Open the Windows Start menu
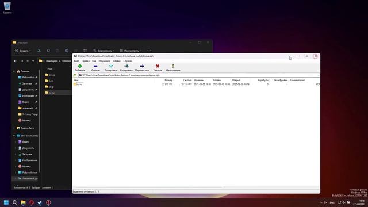Viewport: 368px width, 207px height. coord(6,202)
